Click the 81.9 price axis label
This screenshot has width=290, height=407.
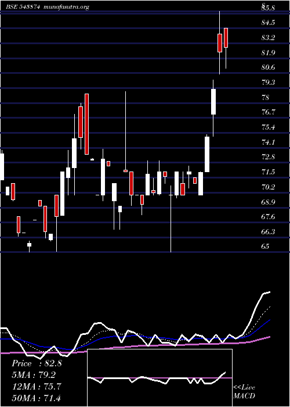click(x=268, y=53)
